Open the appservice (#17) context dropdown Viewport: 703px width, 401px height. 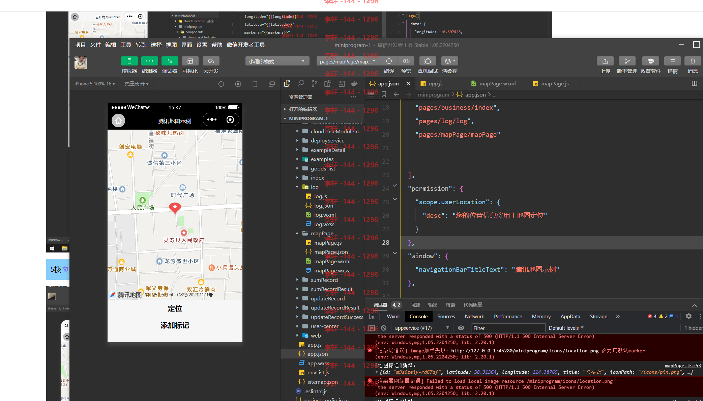[x=422, y=328]
